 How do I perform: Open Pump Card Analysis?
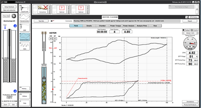pos(190,105)
